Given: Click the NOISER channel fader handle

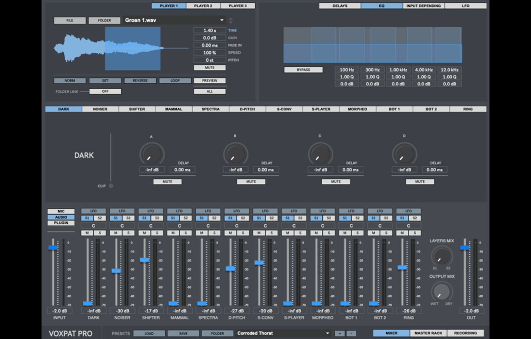Looking at the screenshot, I should click(x=116, y=271).
